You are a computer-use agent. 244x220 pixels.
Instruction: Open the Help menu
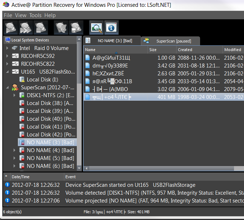[x=50, y=15]
